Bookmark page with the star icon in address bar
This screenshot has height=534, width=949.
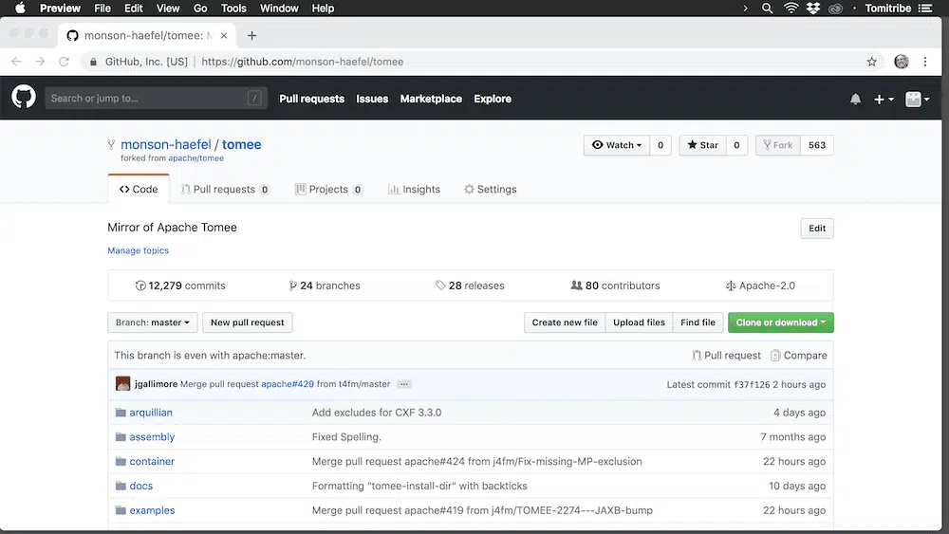[871, 62]
